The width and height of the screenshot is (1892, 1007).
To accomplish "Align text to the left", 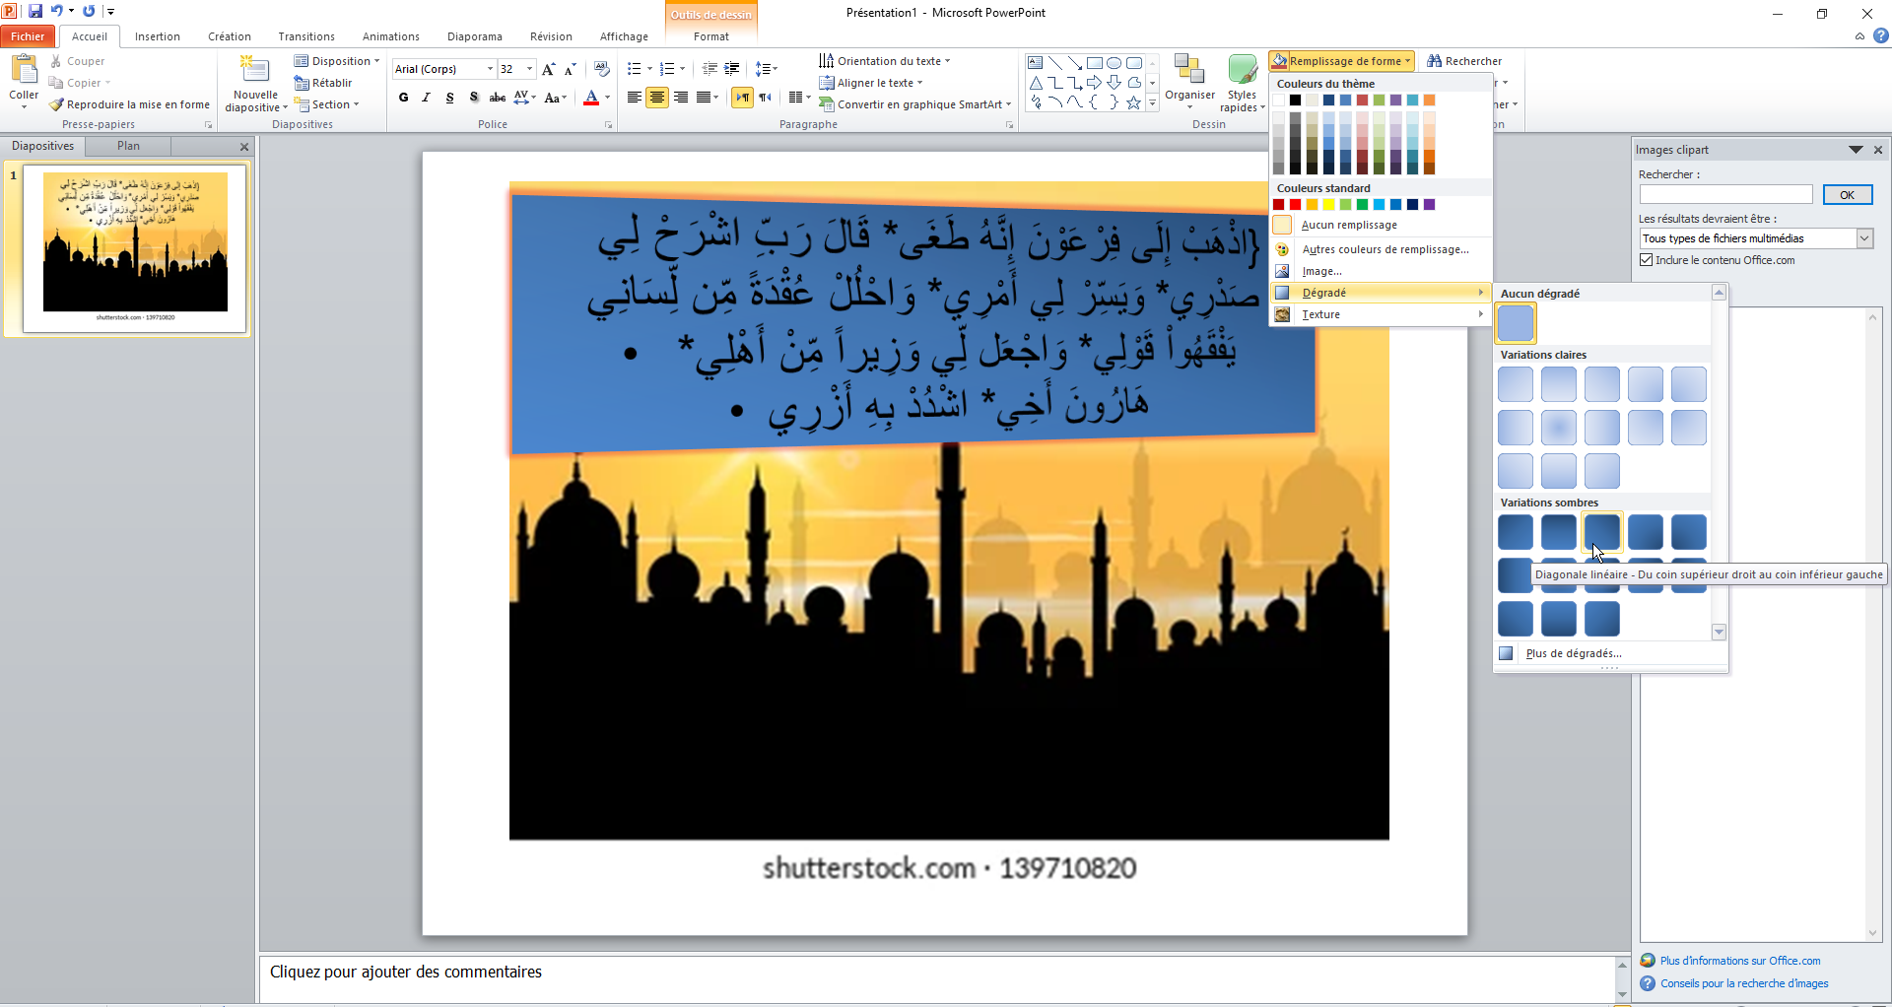I will click(634, 98).
